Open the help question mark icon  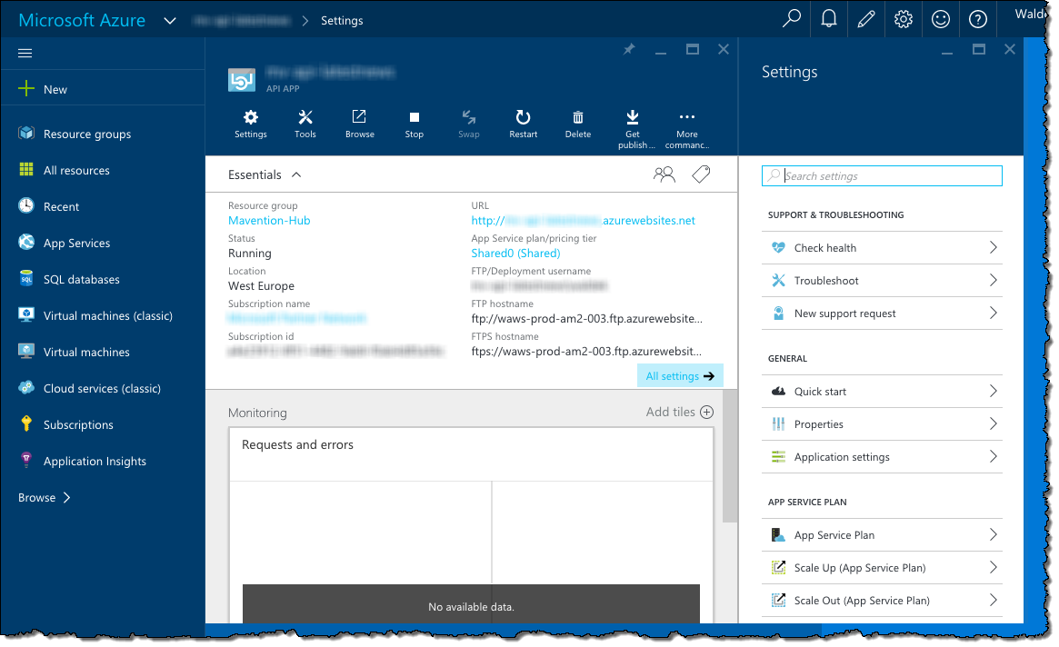[x=977, y=19]
